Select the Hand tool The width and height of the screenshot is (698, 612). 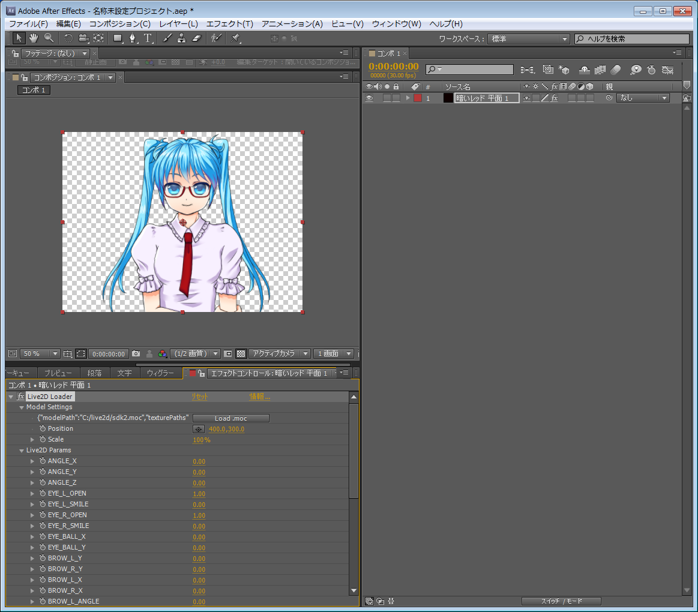(x=34, y=38)
